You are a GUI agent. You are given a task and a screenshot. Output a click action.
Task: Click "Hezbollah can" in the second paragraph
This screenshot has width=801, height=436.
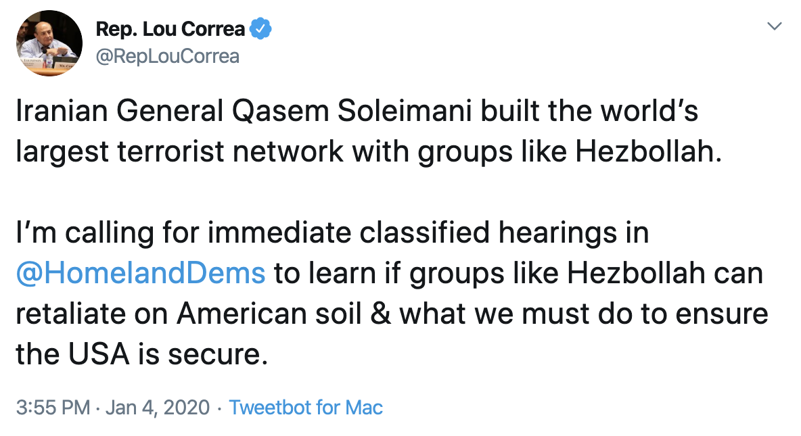[x=666, y=273]
